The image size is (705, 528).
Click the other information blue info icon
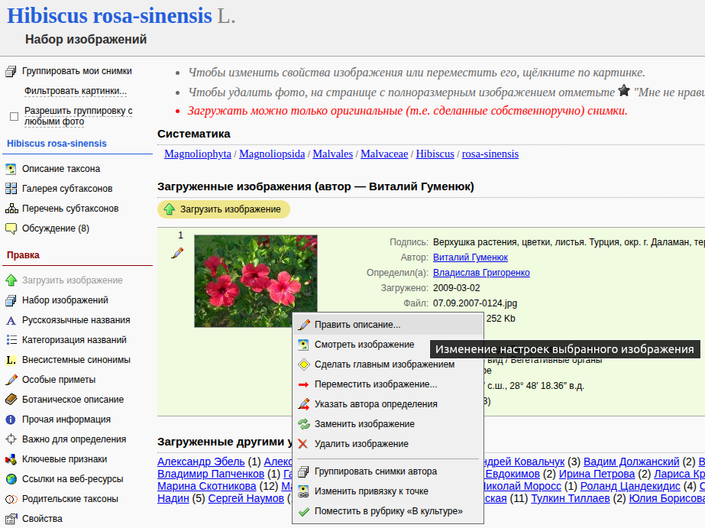click(11, 419)
